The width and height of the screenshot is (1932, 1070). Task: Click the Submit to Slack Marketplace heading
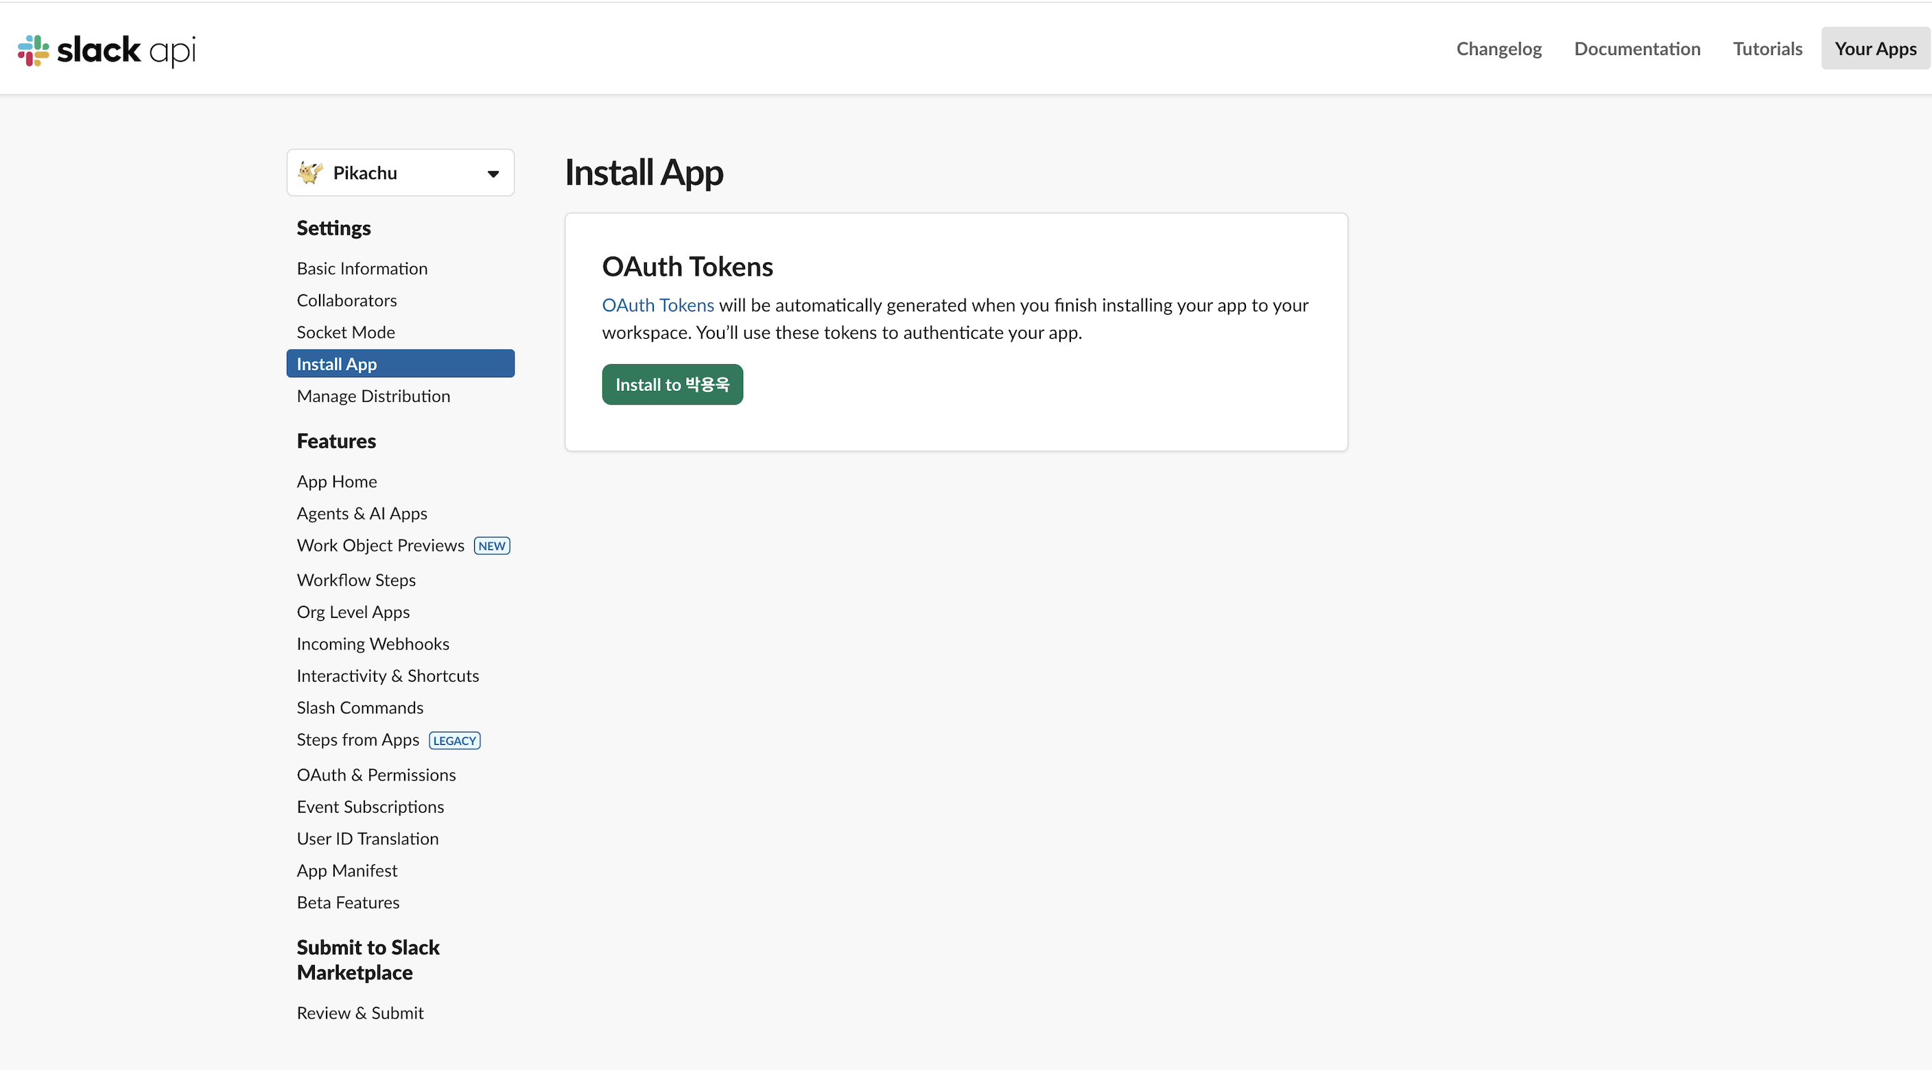[x=368, y=960]
